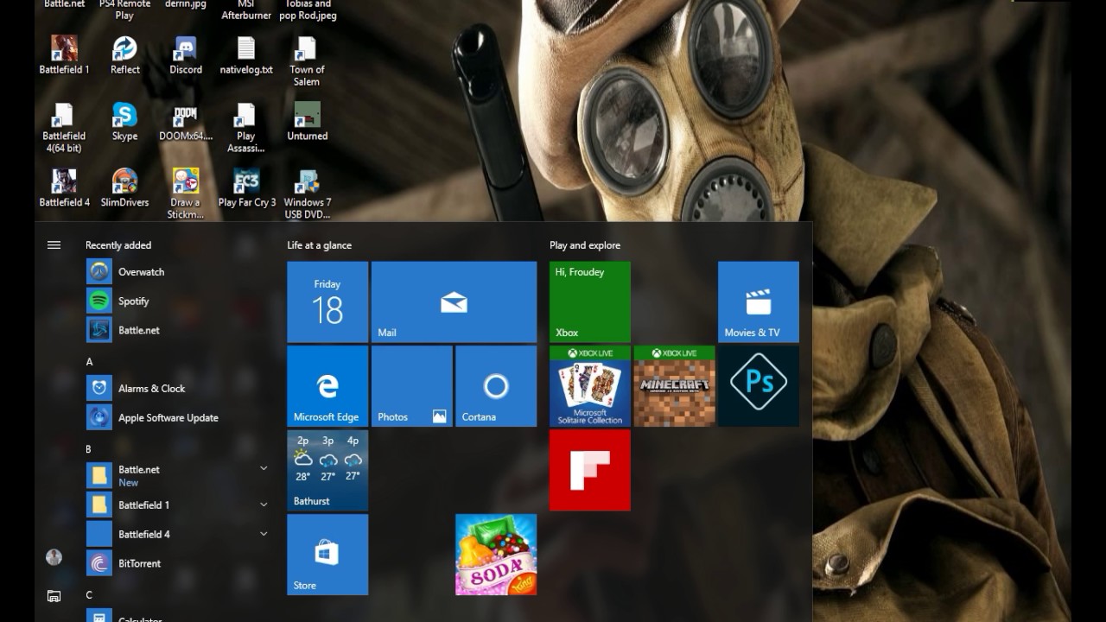Open the Microsoft Edge tile
This screenshot has width=1106, height=622.
327,386
